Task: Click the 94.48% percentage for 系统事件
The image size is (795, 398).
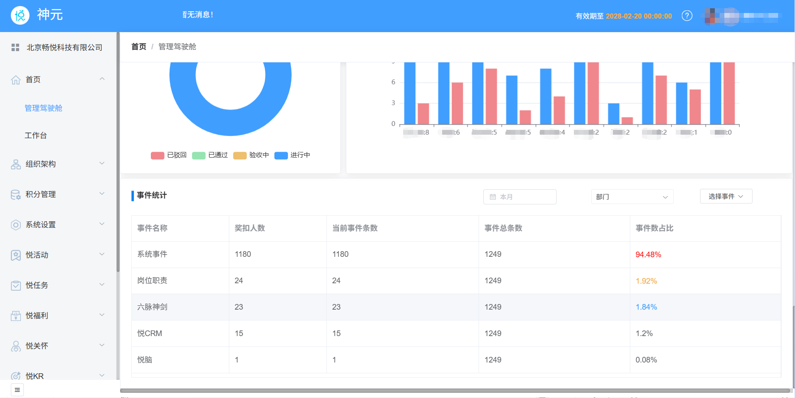Action: [x=648, y=255]
